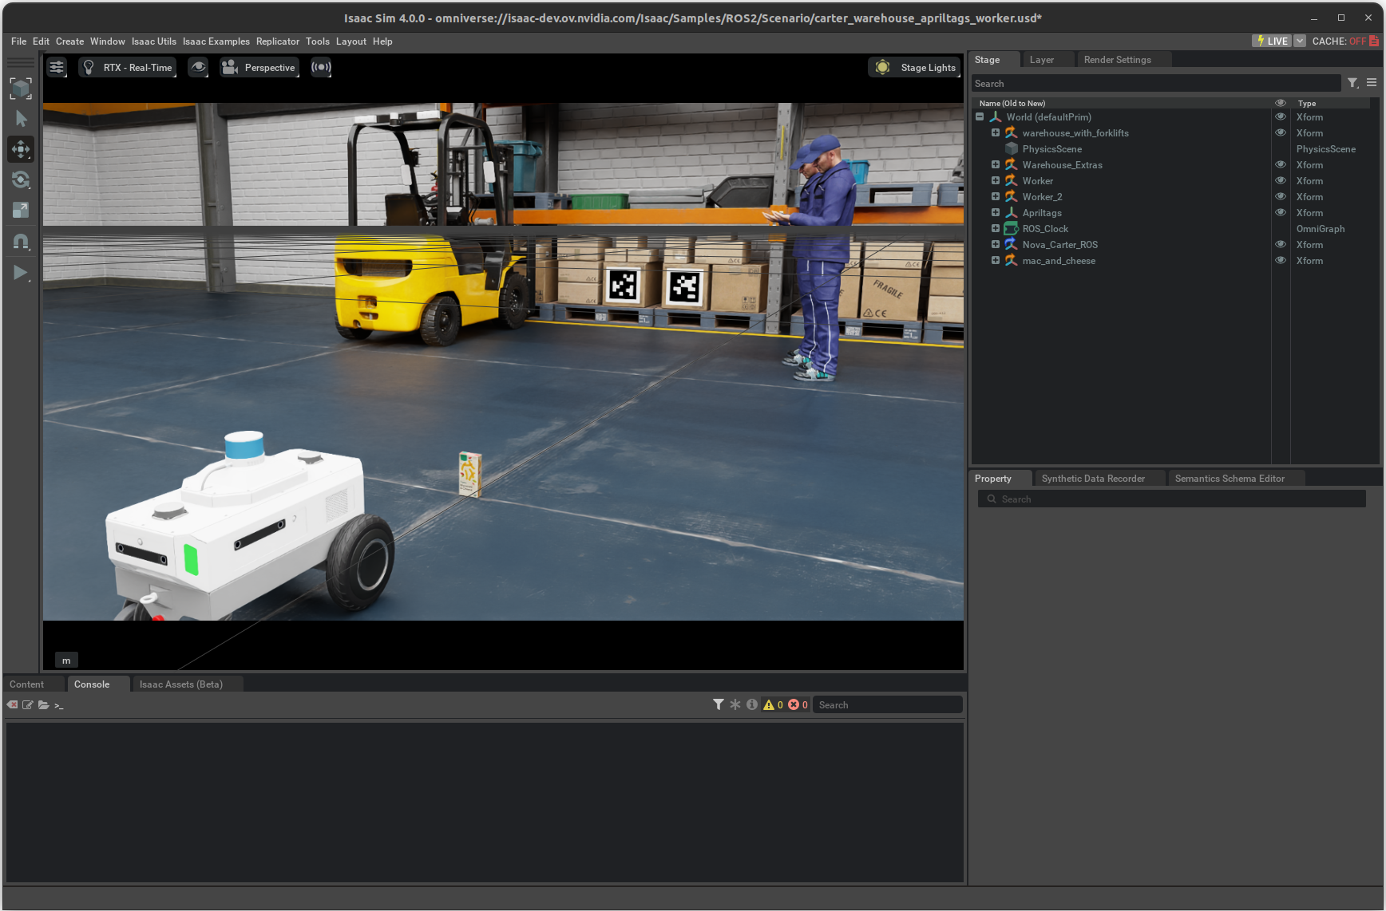Toggle visibility of the Worker prim

click(x=1281, y=180)
